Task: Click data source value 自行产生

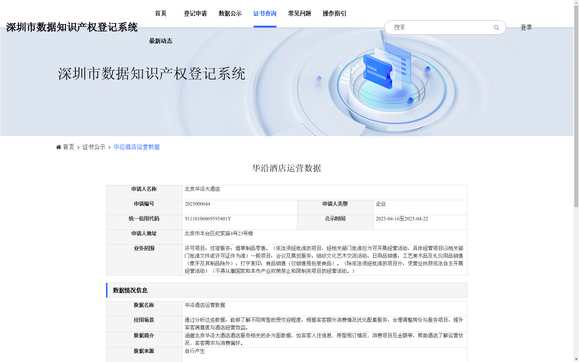Action: [195, 351]
